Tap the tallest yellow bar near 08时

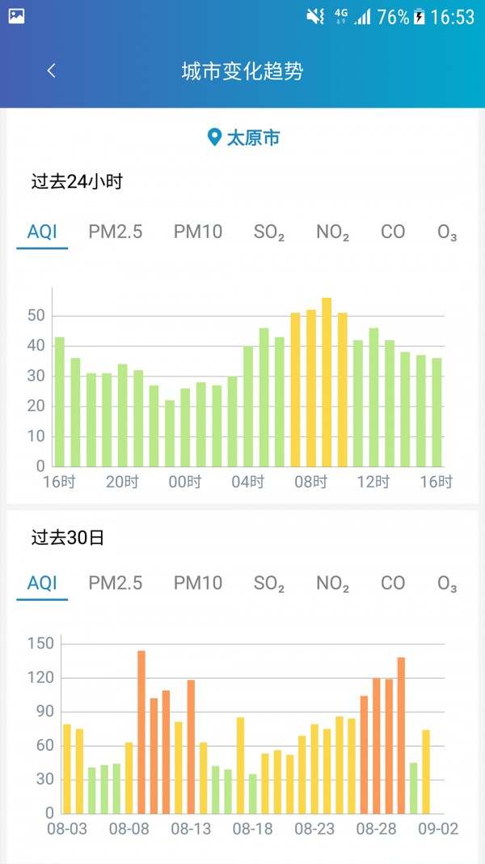pyautogui.click(x=327, y=382)
